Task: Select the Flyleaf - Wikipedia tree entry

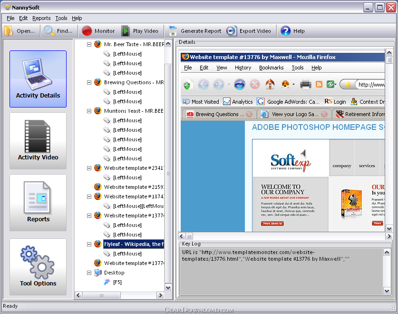Action: coord(134,244)
